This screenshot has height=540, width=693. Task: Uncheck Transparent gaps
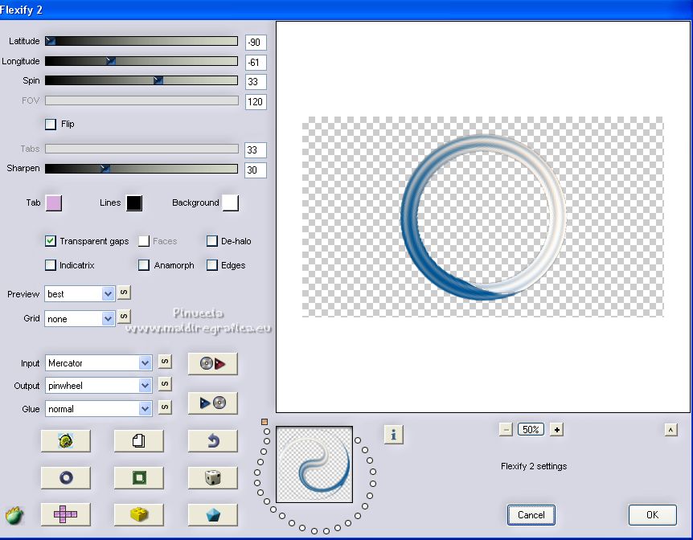pos(51,241)
